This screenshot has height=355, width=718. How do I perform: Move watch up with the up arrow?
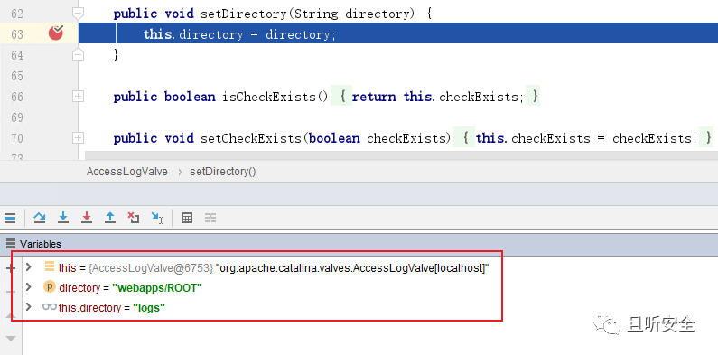11,315
